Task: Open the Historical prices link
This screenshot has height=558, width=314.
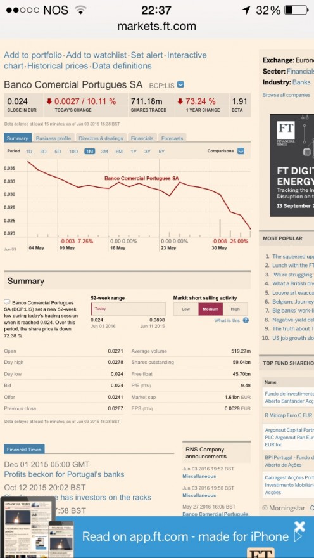Action: (x=58, y=66)
